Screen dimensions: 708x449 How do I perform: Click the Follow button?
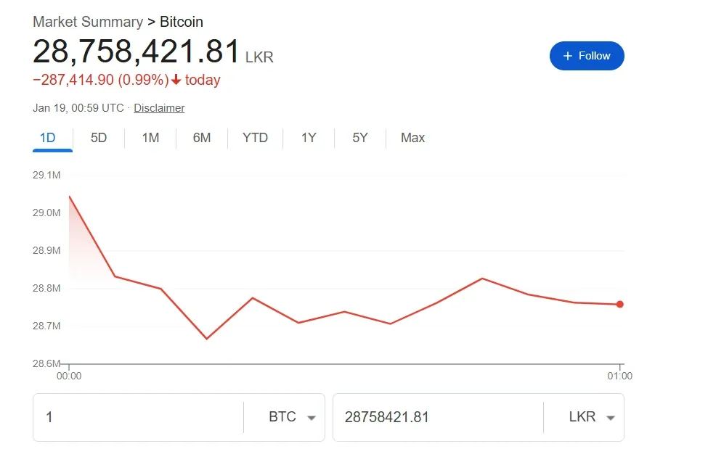click(587, 56)
